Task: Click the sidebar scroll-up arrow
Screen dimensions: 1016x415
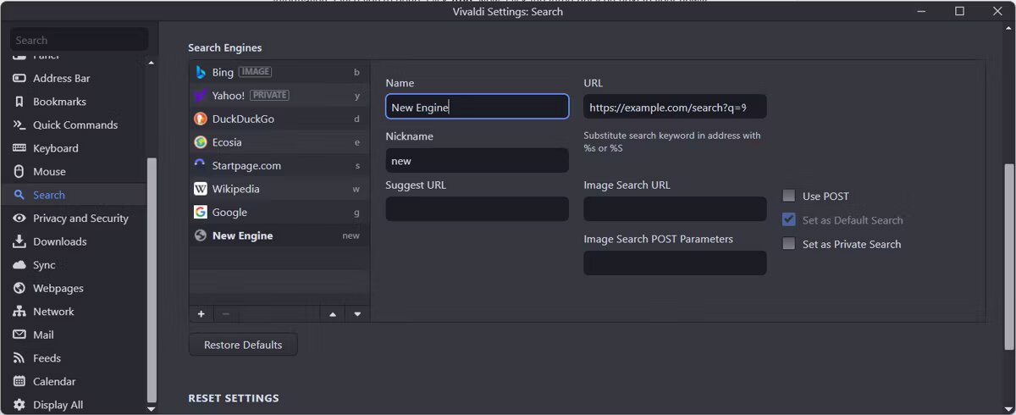Action: click(x=152, y=63)
